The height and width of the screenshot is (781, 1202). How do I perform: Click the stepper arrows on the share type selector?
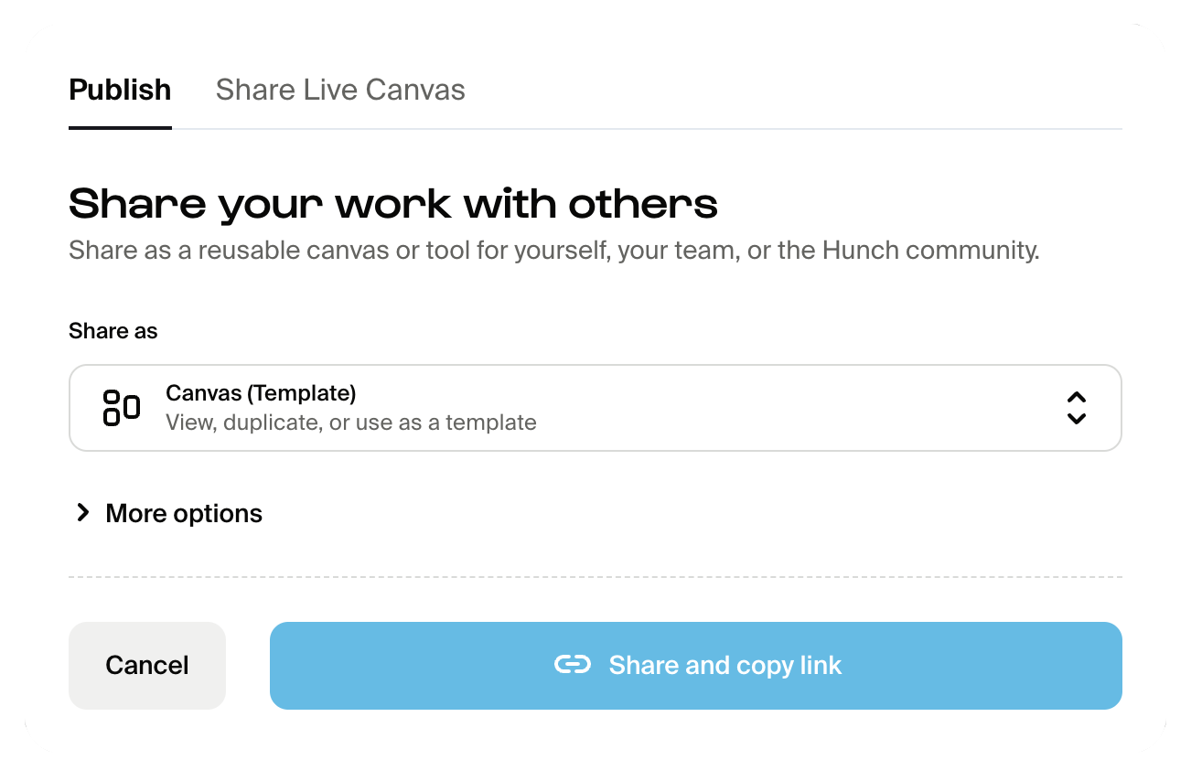click(x=1077, y=408)
